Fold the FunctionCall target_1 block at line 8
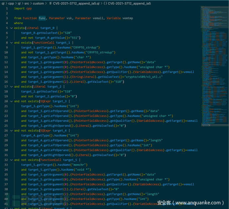The width and height of the screenshot is (229, 209). pos(11,43)
